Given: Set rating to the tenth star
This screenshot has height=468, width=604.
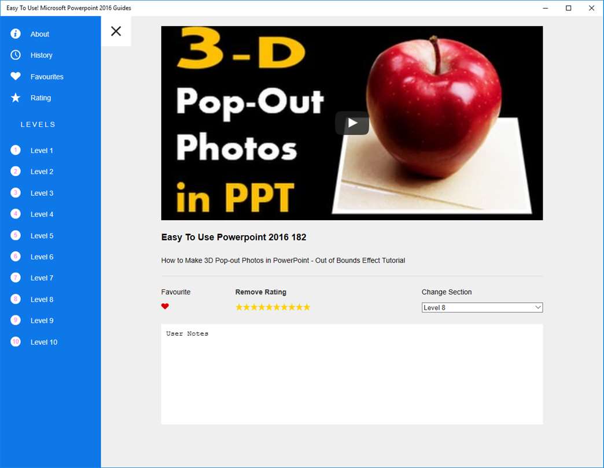Looking at the screenshot, I should [307, 307].
